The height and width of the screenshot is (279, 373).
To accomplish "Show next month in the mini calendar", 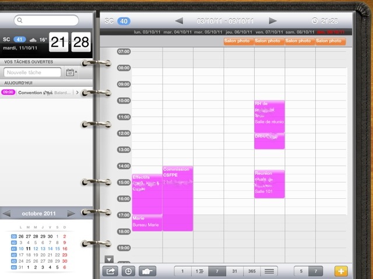I will 71,213.
